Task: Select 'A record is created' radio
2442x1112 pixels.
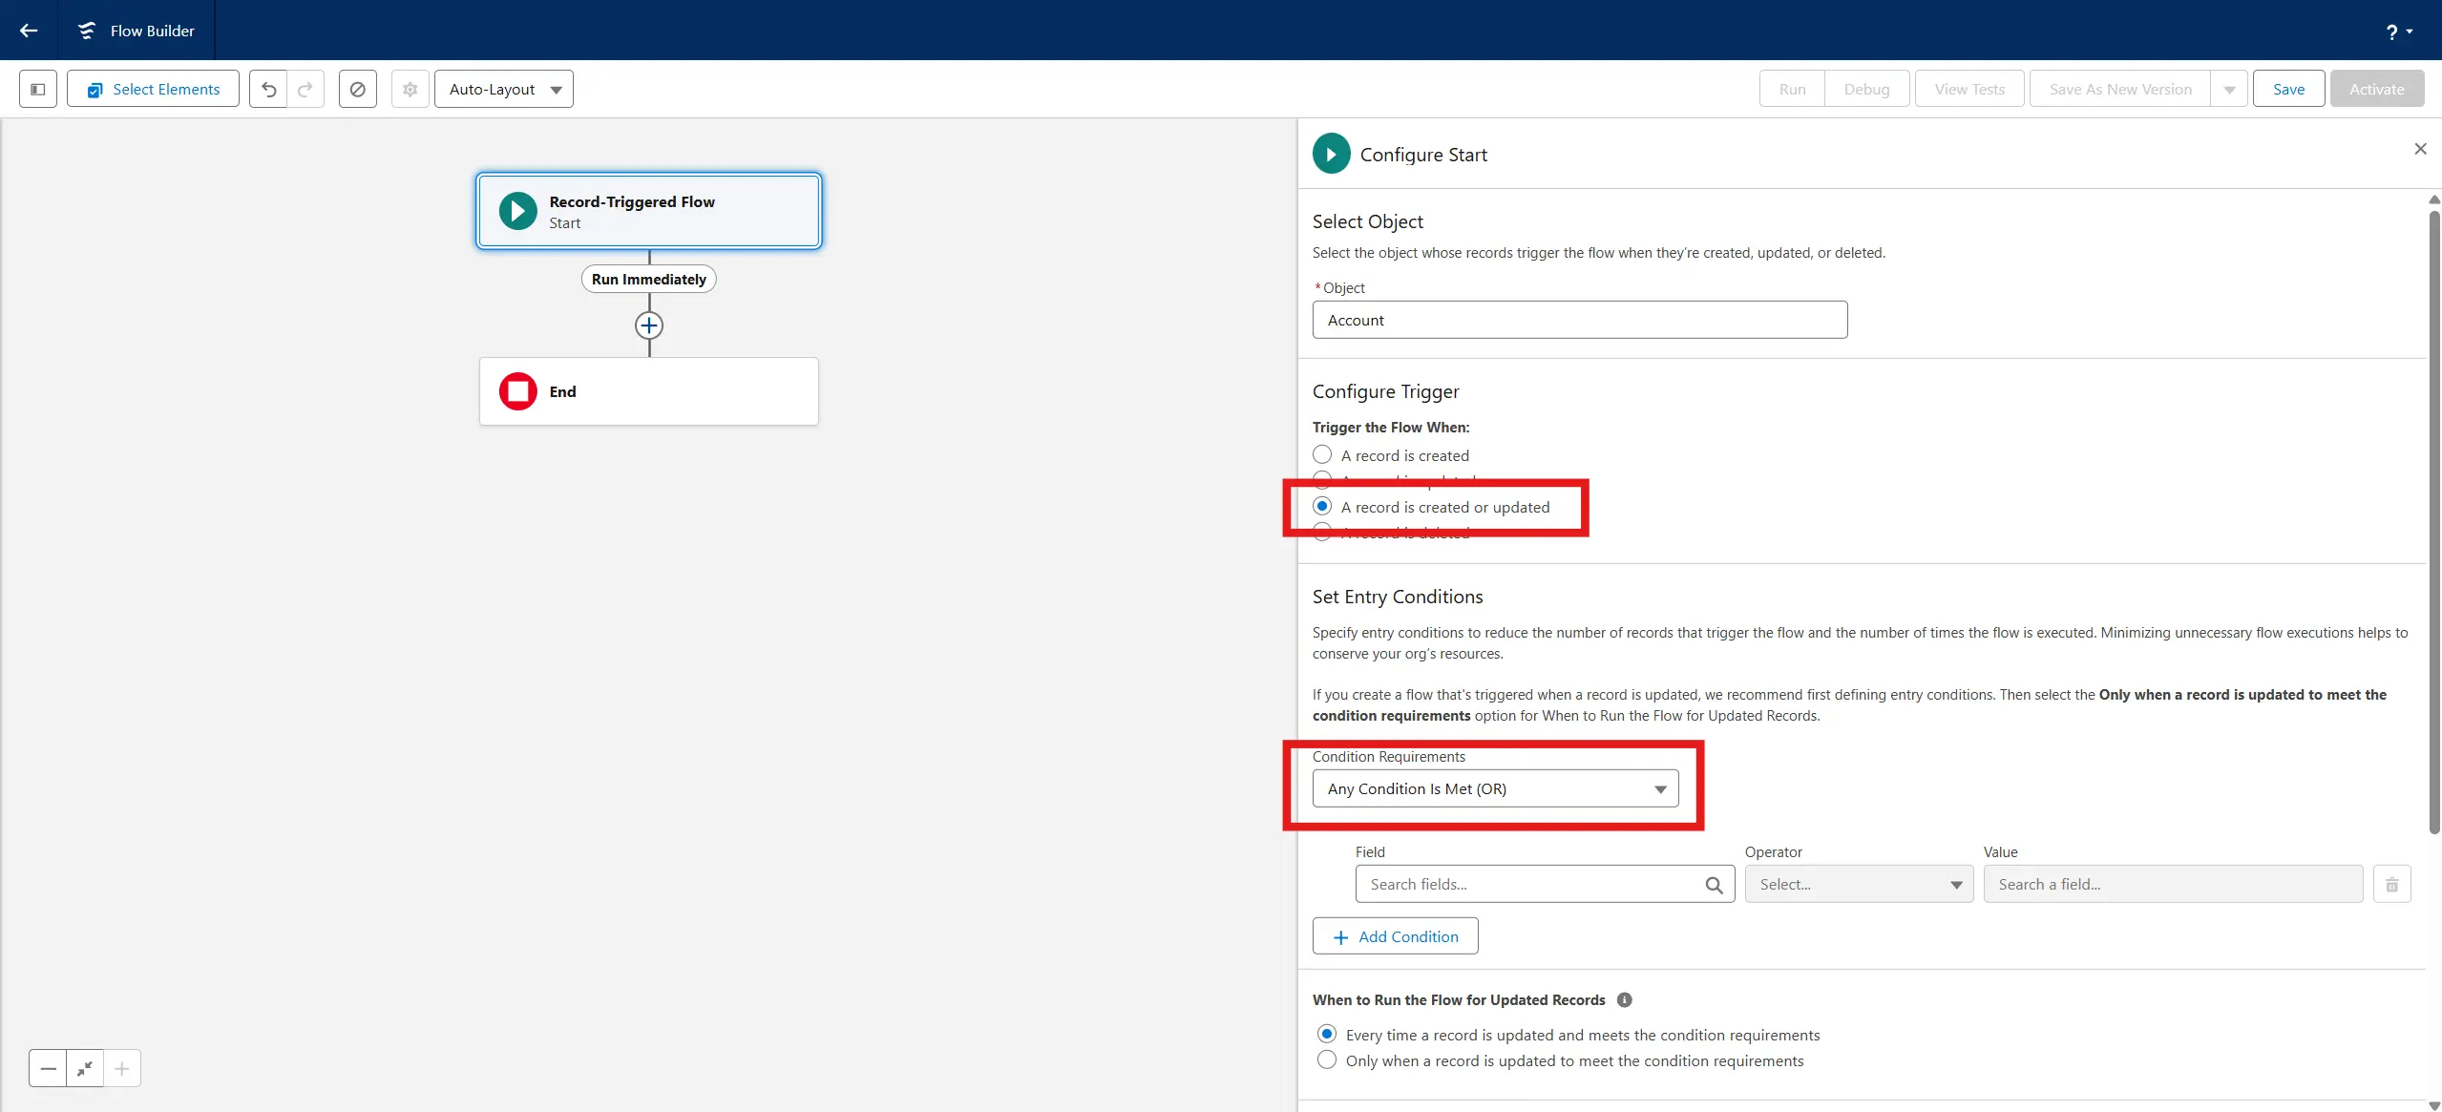Action: [x=1322, y=455]
